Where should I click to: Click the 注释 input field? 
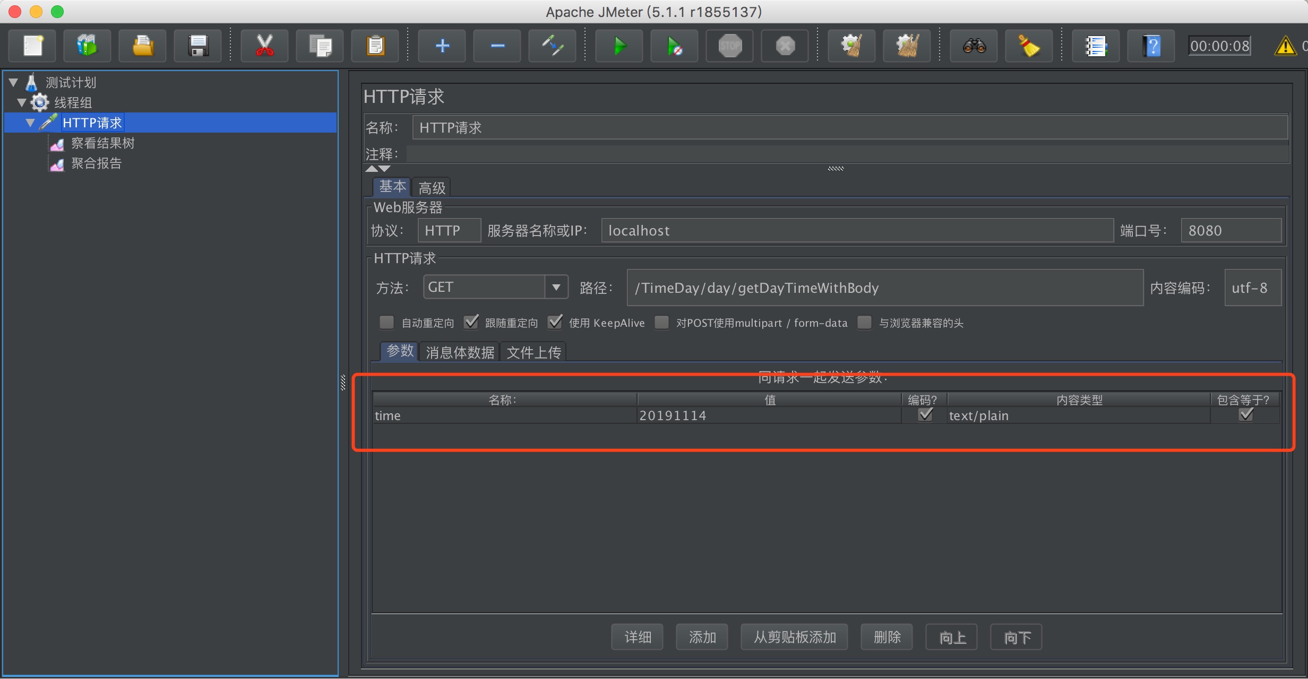coord(847,154)
